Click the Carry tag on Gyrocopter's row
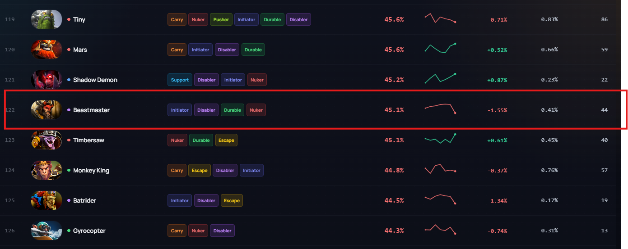The image size is (628, 249). click(177, 231)
